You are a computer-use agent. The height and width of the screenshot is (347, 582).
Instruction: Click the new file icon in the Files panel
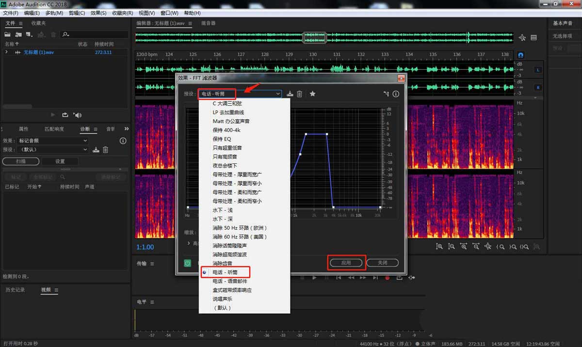(30, 34)
